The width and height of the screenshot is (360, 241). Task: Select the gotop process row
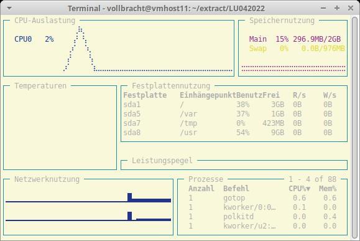tap(262, 198)
